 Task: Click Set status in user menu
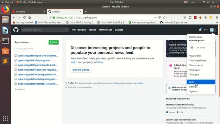tap(201, 48)
